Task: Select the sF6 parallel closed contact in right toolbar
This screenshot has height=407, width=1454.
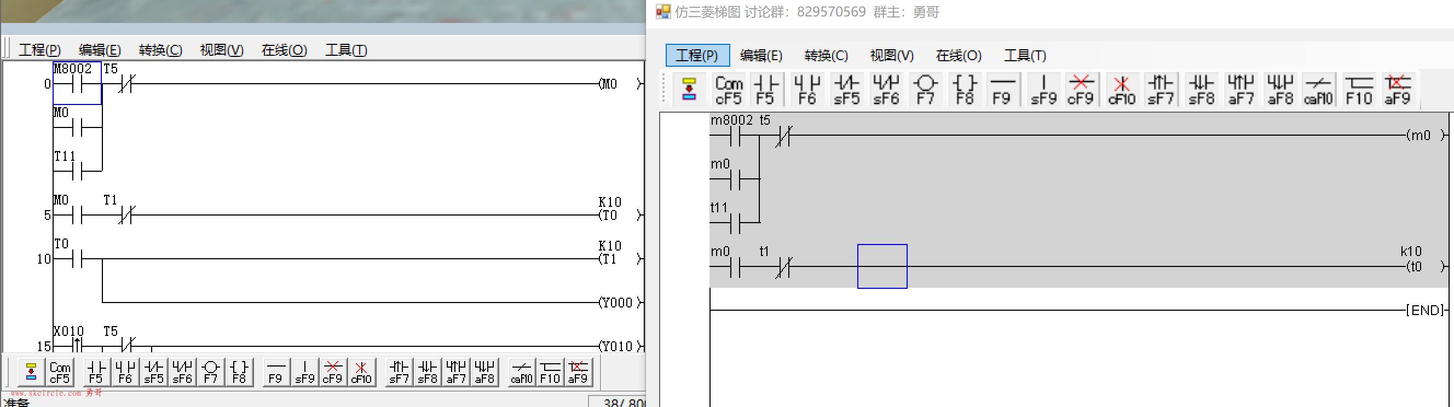Action: [x=886, y=90]
